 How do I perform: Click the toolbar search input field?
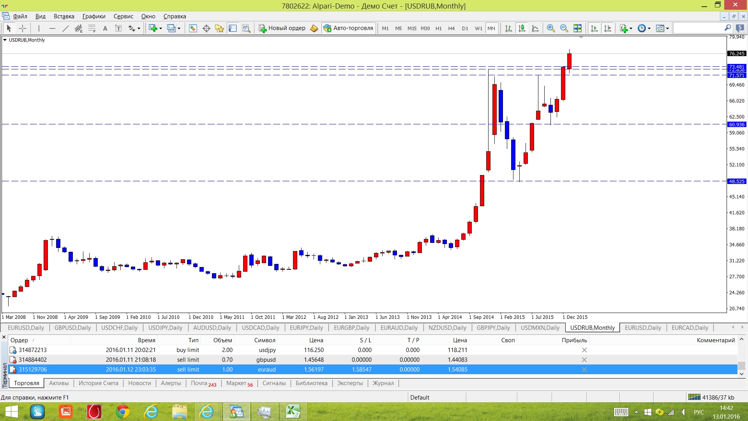tap(698, 28)
